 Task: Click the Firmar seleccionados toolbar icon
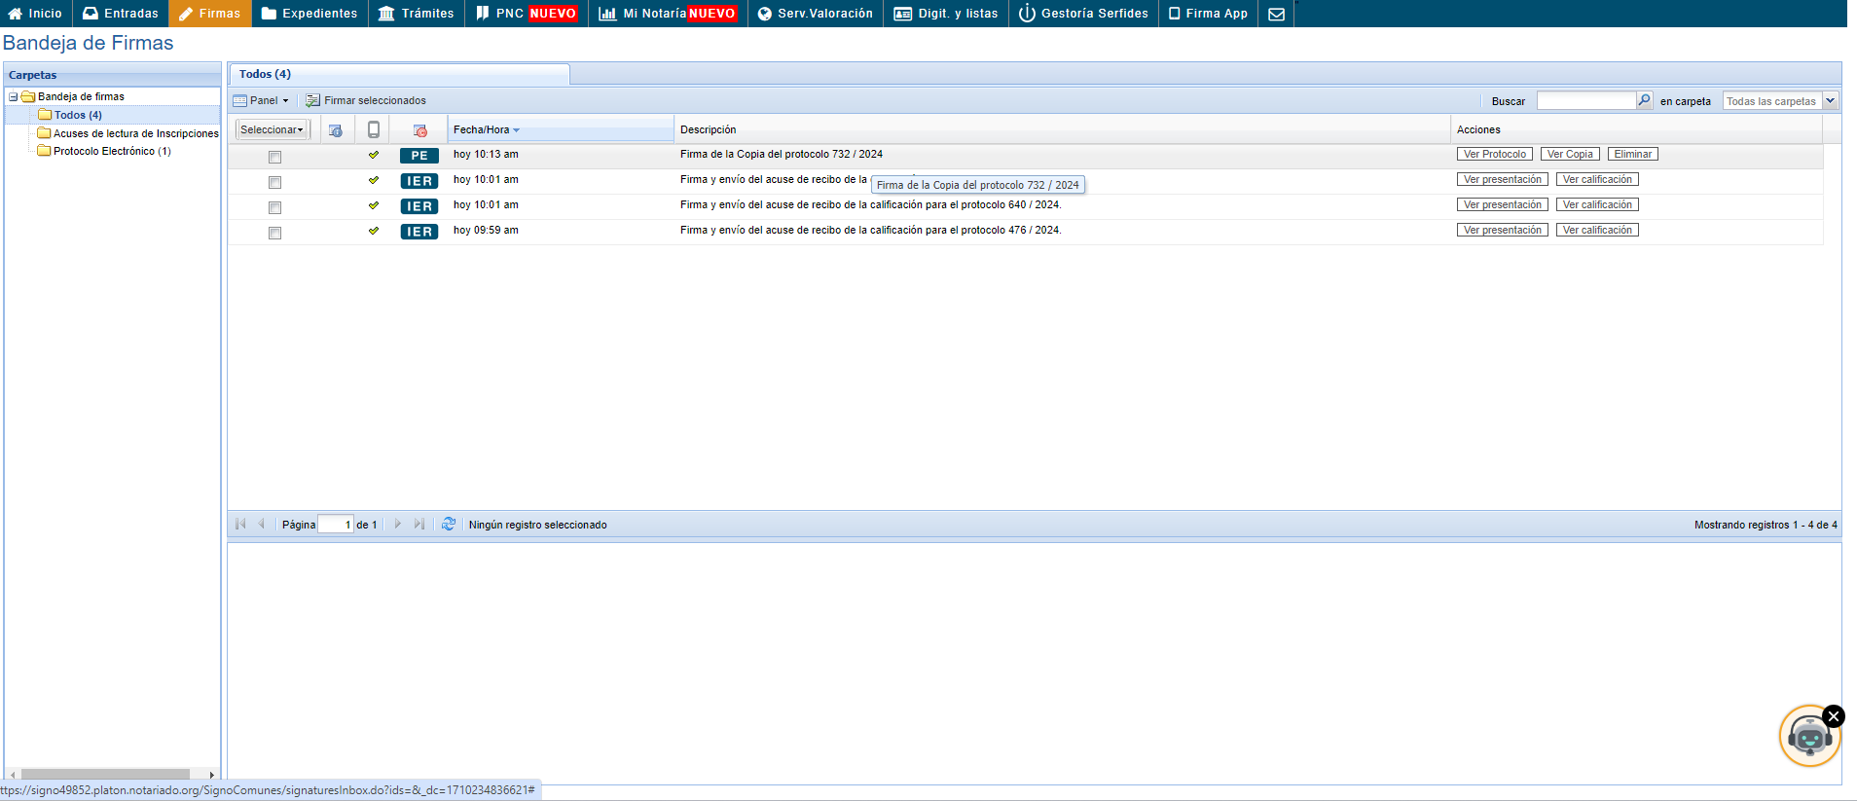[312, 100]
